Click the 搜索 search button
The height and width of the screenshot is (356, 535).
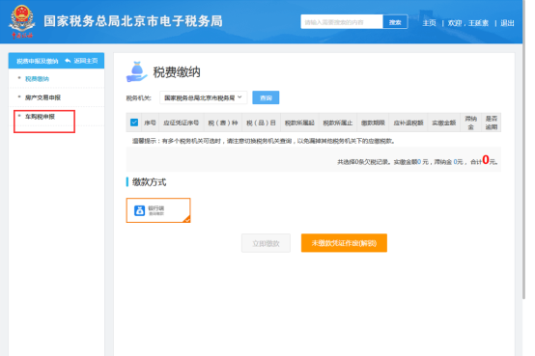(395, 22)
